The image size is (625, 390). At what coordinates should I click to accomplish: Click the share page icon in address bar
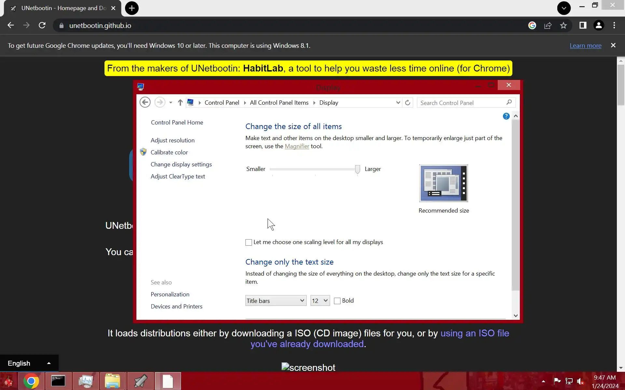click(x=548, y=25)
